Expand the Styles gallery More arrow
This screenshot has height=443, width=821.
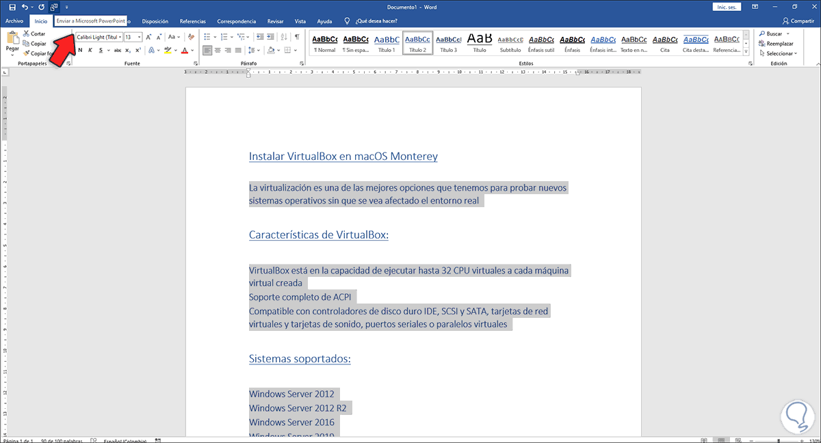[747, 52]
